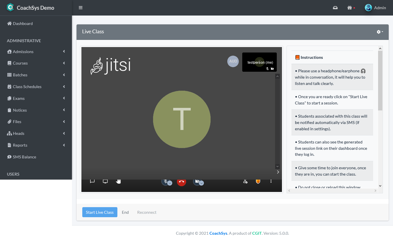Hang up the Jitsi call
This screenshot has height=241, width=393.
(181, 182)
